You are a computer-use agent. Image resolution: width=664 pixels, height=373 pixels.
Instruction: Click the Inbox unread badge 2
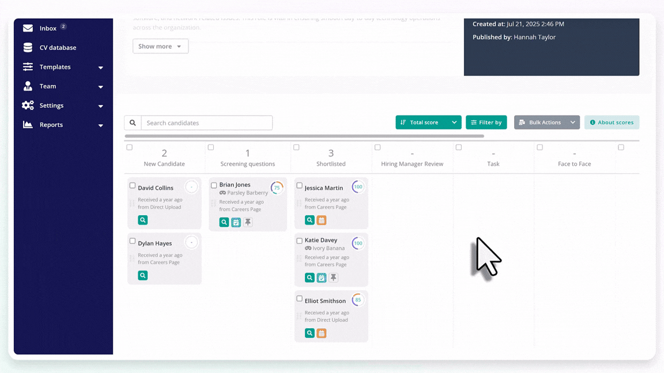point(63,26)
